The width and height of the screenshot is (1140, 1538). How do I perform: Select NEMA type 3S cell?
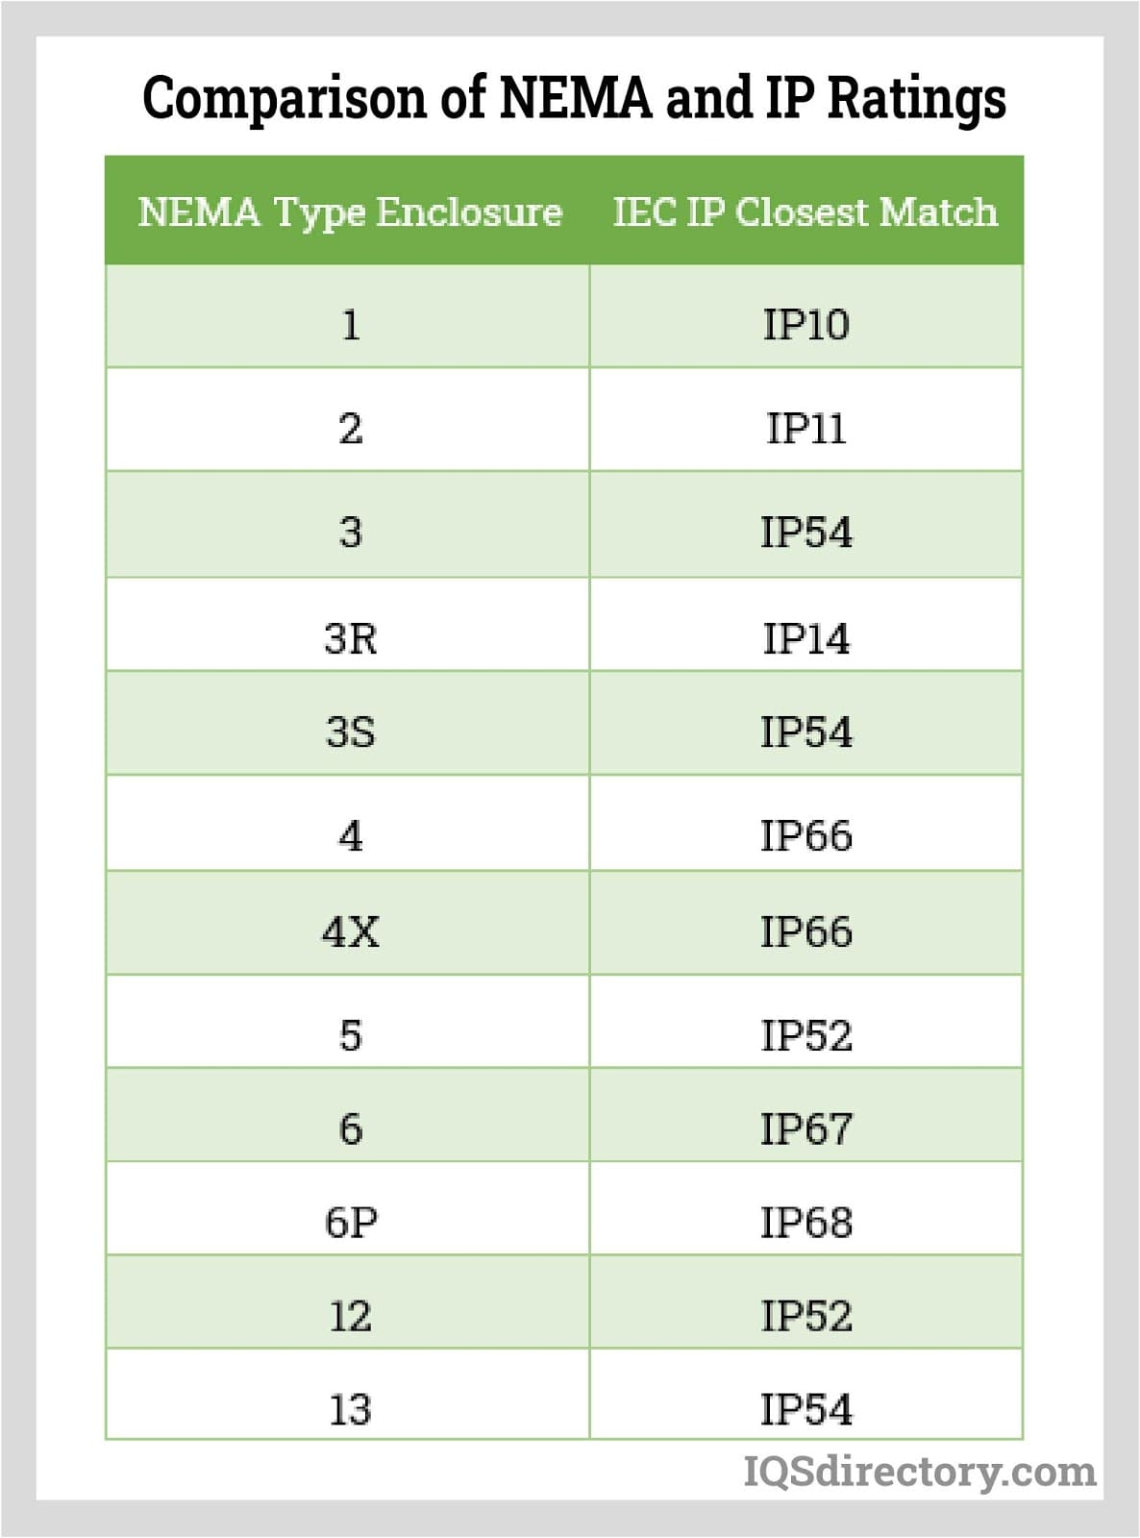(350, 732)
